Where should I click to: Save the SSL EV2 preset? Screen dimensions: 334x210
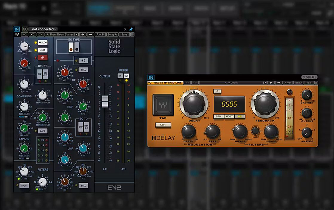click(x=124, y=34)
